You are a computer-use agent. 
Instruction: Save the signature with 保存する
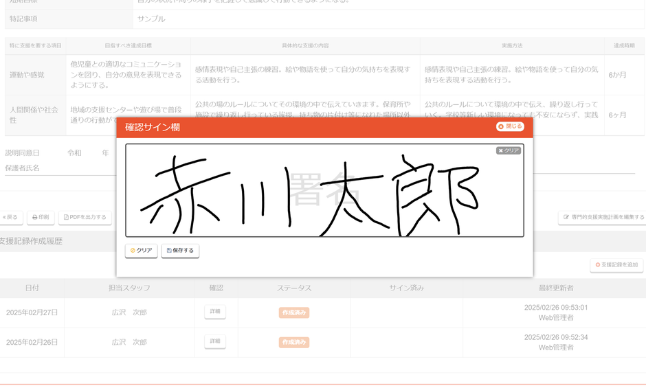(x=180, y=251)
